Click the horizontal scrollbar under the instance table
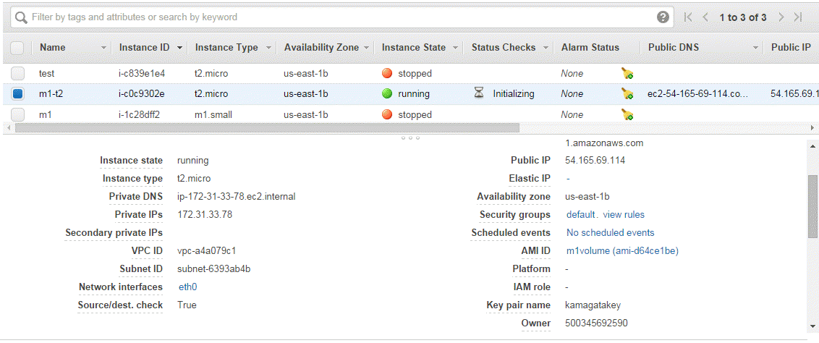Image resolution: width=819 pixels, height=343 pixels. pyautogui.click(x=268, y=128)
